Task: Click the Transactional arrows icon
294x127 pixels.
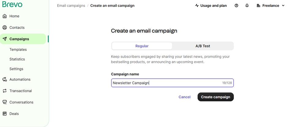Action: [x=5, y=91]
